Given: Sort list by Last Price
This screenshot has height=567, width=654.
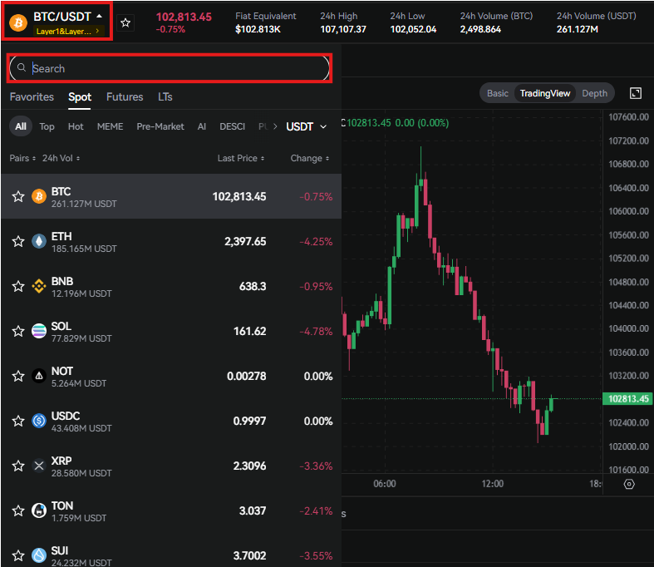Looking at the screenshot, I should (x=241, y=158).
